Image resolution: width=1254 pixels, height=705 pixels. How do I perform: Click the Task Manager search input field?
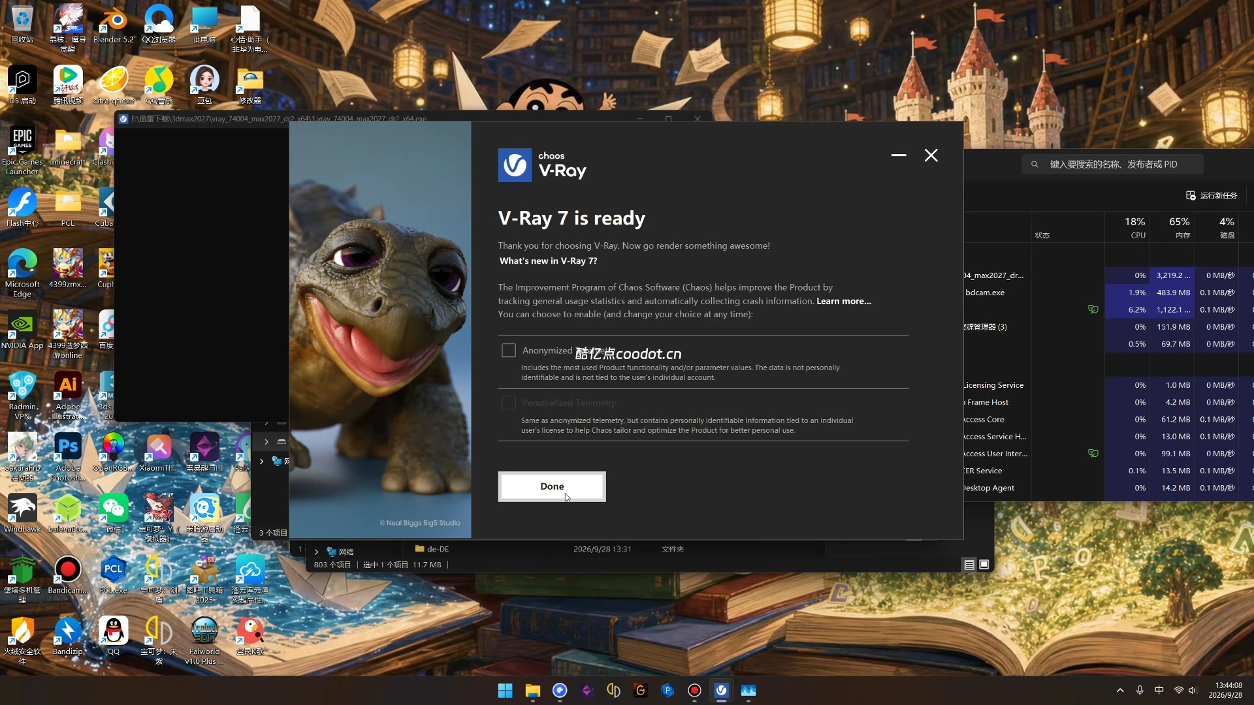1113,164
